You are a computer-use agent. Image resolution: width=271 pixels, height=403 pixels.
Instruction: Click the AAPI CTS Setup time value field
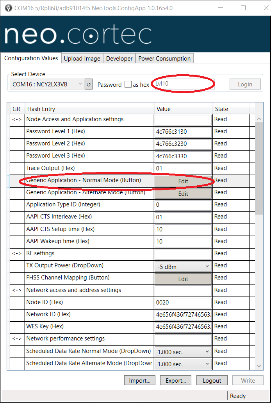(x=183, y=229)
